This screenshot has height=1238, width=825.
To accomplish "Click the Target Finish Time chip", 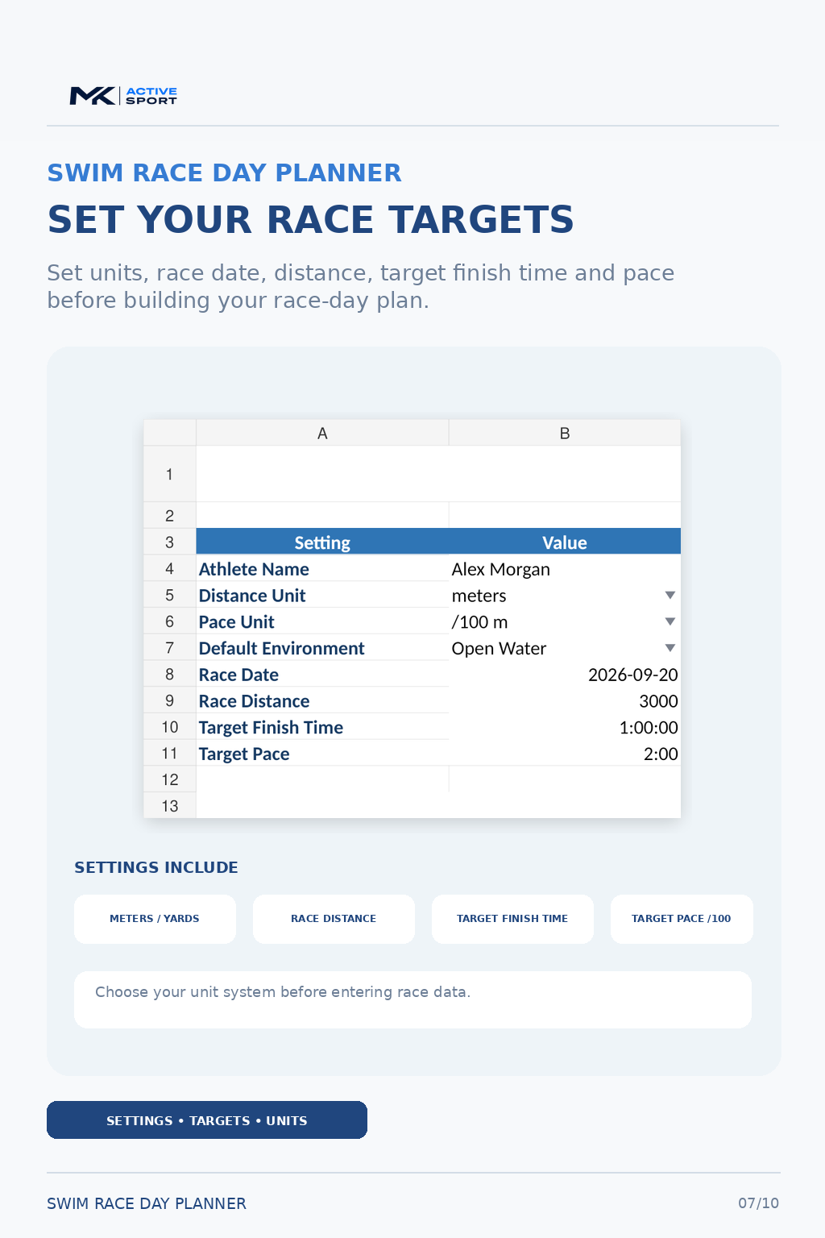I will click(512, 919).
